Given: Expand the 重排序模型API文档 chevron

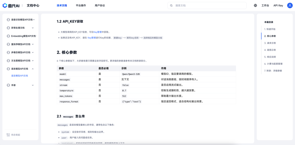Looking at the screenshot, I should [x=33, y=44].
